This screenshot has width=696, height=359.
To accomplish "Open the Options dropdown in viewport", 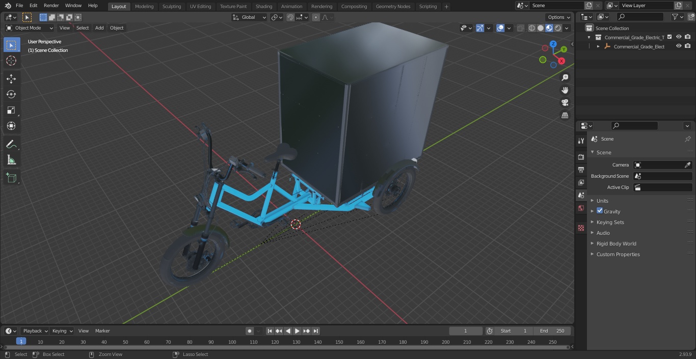I will (x=559, y=17).
